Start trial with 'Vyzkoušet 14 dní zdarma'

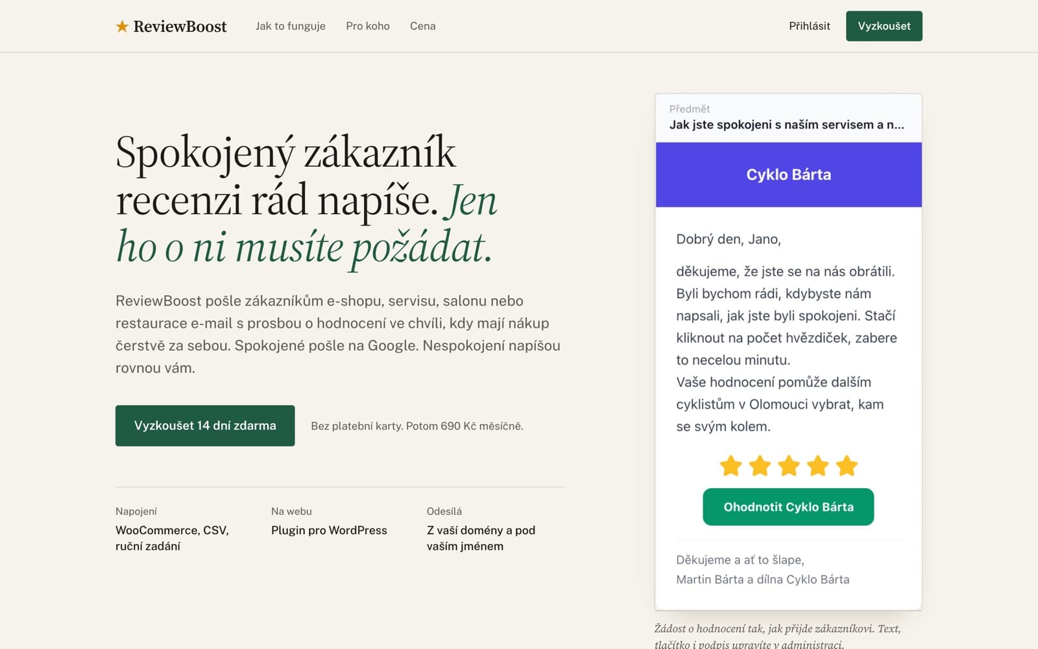coord(205,426)
